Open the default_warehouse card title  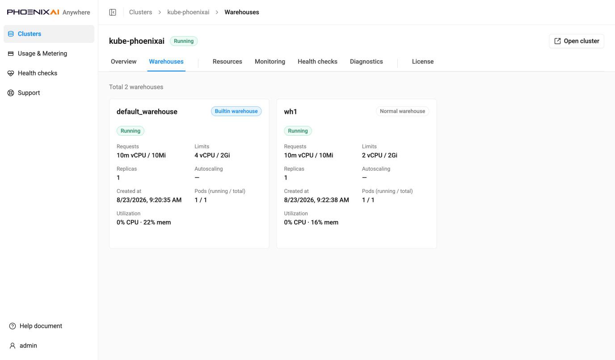point(147,112)
